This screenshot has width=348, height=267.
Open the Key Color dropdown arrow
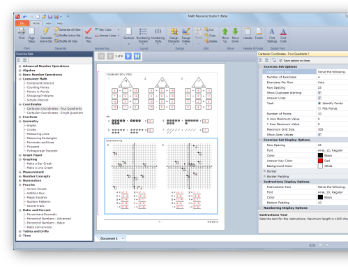click(x=118, y=30)
